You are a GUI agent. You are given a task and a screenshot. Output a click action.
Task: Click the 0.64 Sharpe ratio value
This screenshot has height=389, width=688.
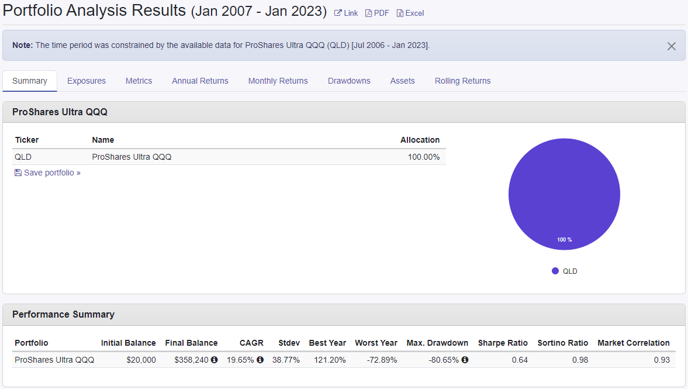tap(520, 360)
